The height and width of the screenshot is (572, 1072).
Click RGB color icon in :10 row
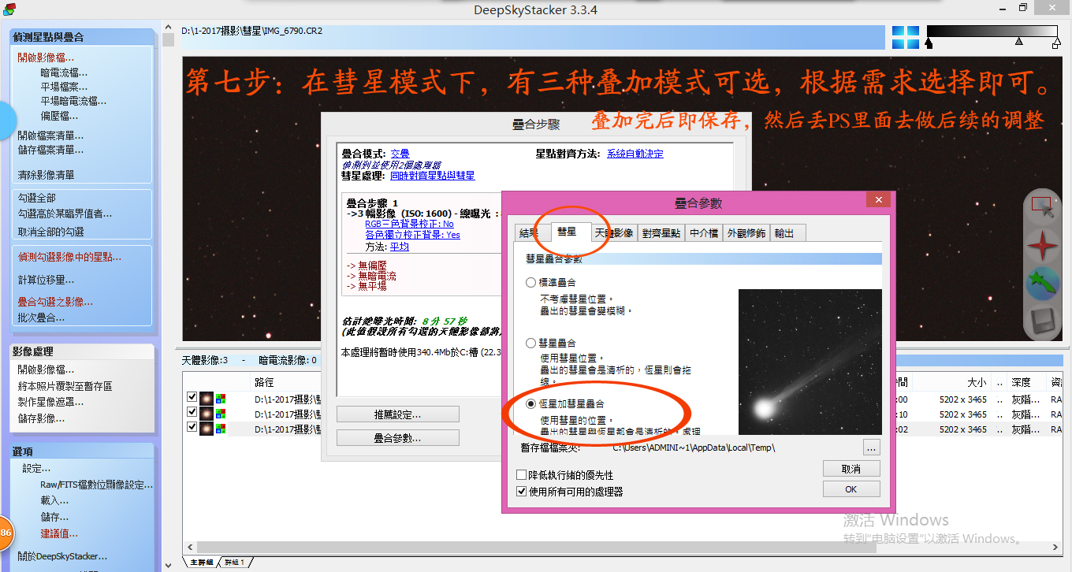[221, 414]
